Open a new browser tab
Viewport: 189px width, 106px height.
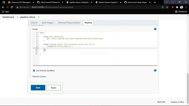click(155, 2)
